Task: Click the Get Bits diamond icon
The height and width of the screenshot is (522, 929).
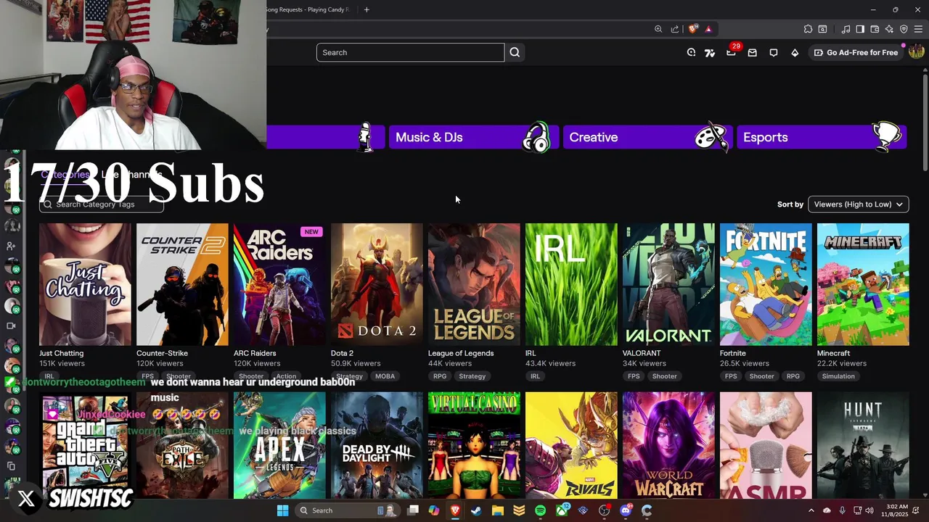Action: 795,53
